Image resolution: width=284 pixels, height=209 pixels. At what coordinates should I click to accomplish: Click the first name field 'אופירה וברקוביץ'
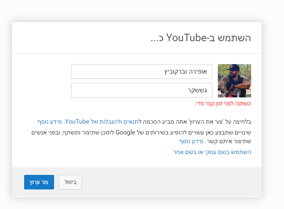[142, 71]
